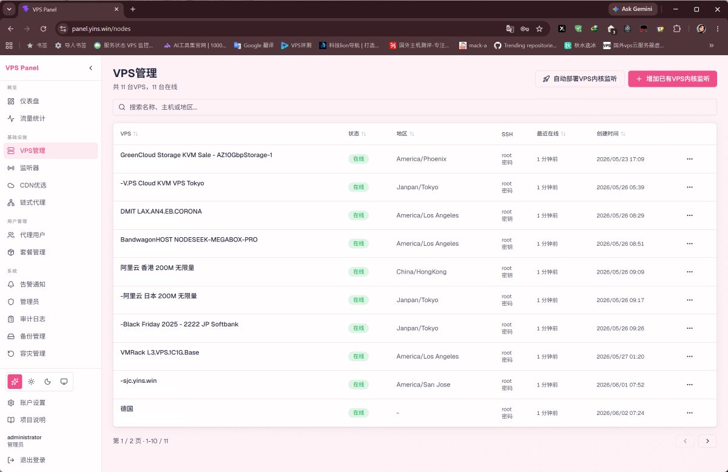The width and height of the screenshot is (728, 472).
Task: Click 增加已有VPS内核监听 button
Action: (672, 79)
